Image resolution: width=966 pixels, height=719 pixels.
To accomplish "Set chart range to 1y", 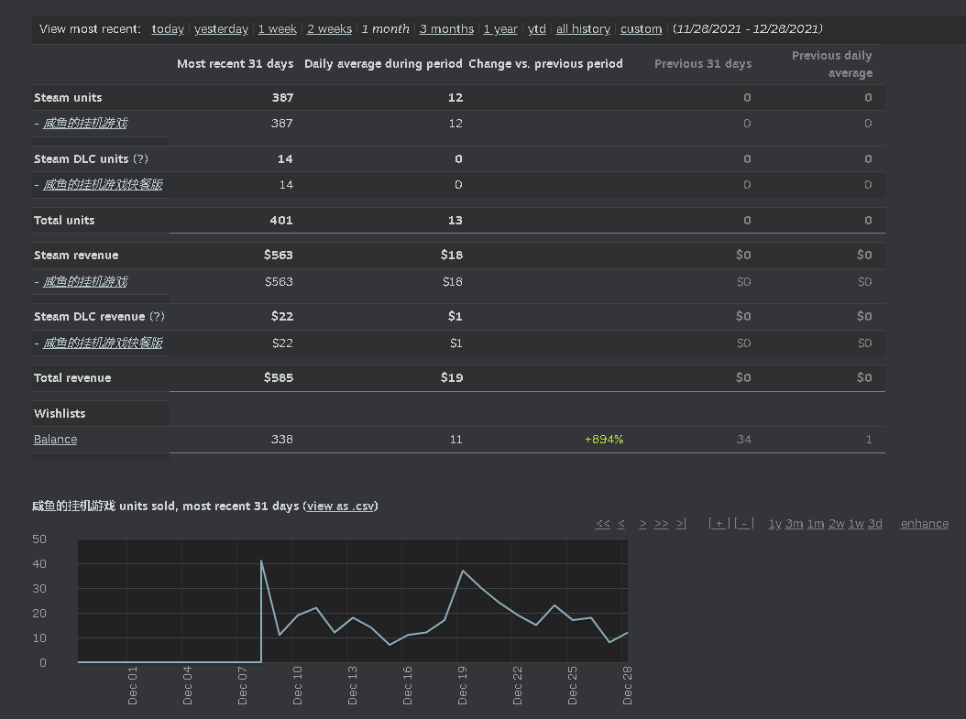I will [775, 524].
